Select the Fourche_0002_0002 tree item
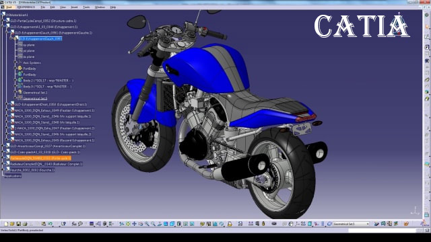The width and height of the screenshot is (431, 242). pos(32,170)
